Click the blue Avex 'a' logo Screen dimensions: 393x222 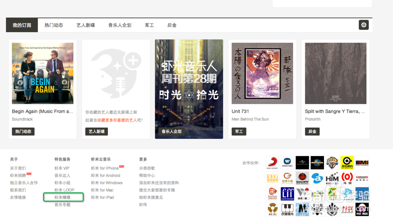pos(317,178)
